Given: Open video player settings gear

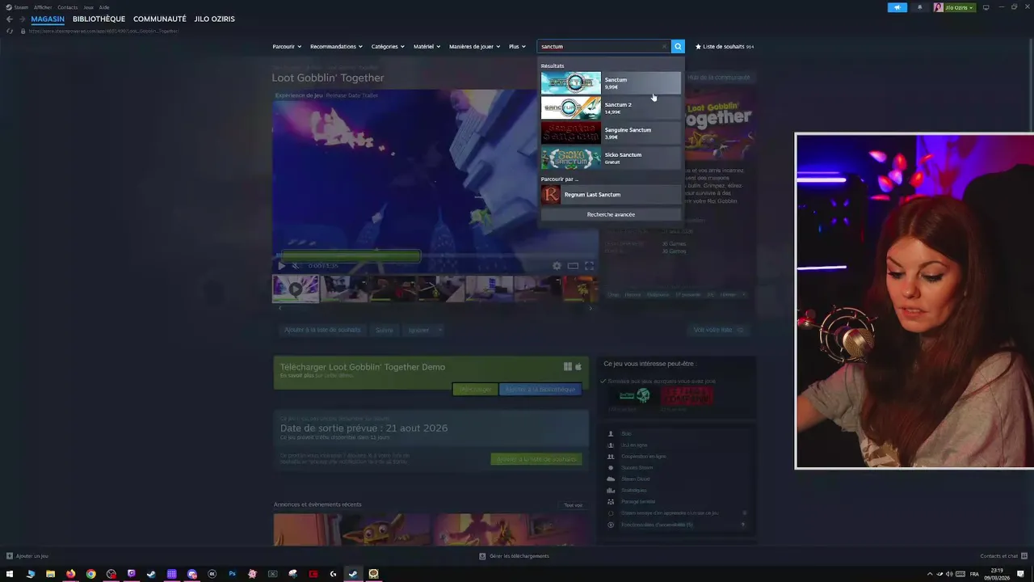Looking at the screenshot, I should pyautogui.click(x=557, y=266).
